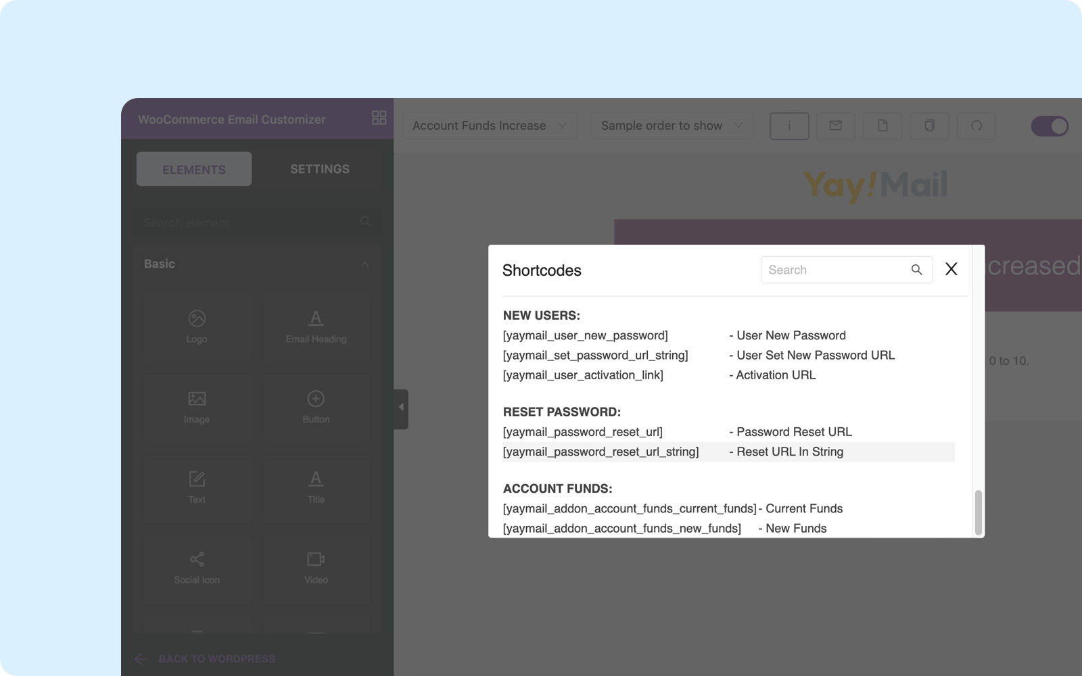Collapse the sidebar with arrow handle
Viewport: 1082px width, 676px height.
coord(401,408)
